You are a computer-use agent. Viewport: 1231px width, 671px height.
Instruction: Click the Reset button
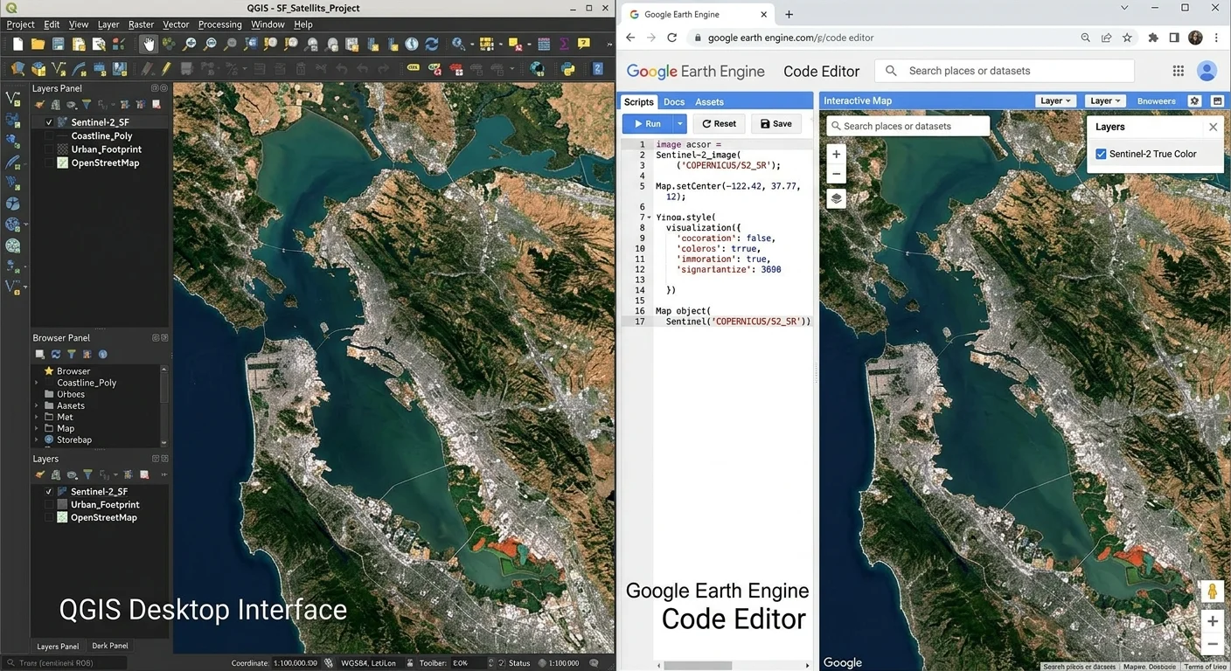719,124
